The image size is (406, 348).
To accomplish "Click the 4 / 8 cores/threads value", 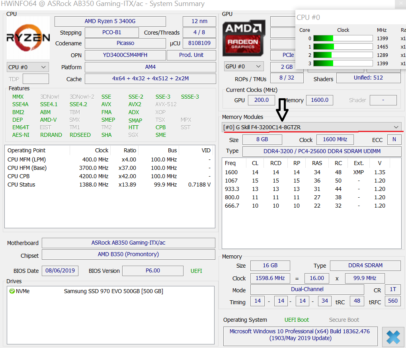I will pyautogui.click(x=199, y=33).
